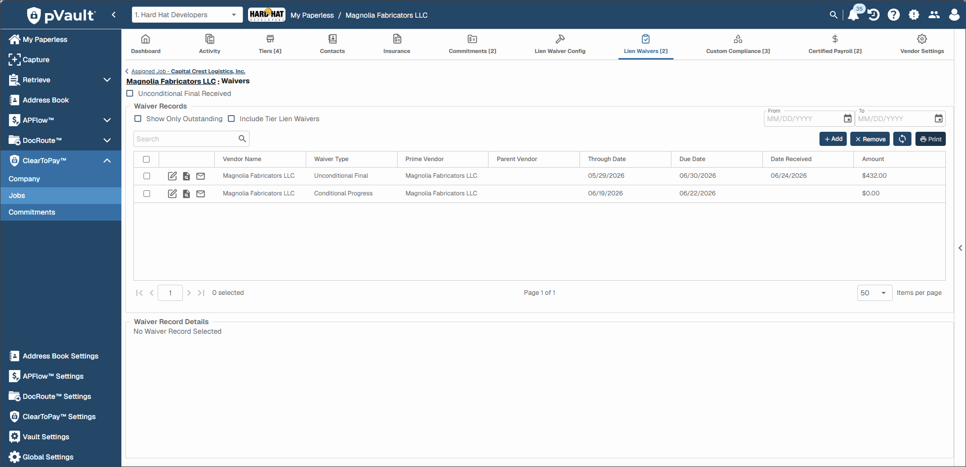View document for Conditional Progress waiver row
Image resolution: width=966 pixels, height=467 pixels.
tap(186, 194)
